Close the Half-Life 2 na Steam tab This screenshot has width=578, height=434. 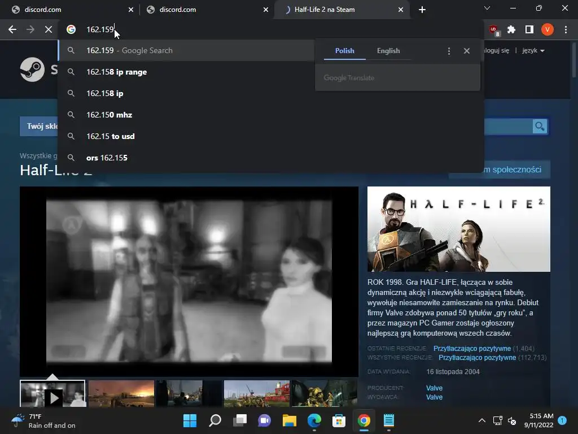coord(401,10)
